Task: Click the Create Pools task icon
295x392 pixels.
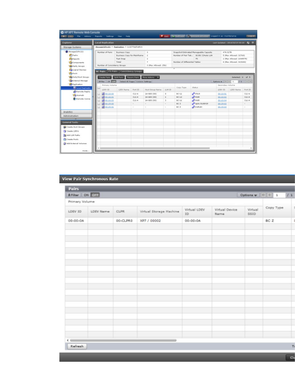Action: point(65,139)
